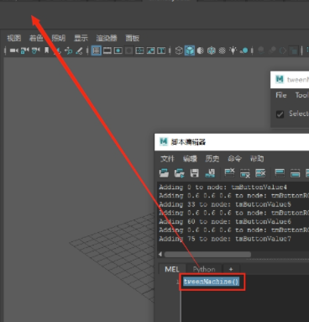Click line 'Adding 0 to node: tmButtonValue4'
The width and height of the screenshot is (309, 322).
click(x=223, y=187)
